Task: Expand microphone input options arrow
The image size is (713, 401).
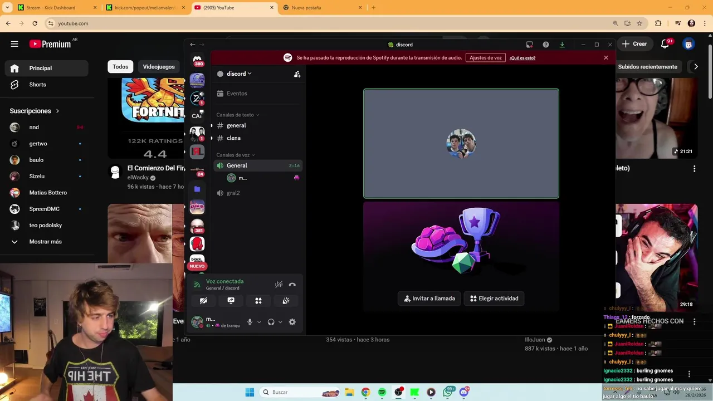Action: coord(259,322)
